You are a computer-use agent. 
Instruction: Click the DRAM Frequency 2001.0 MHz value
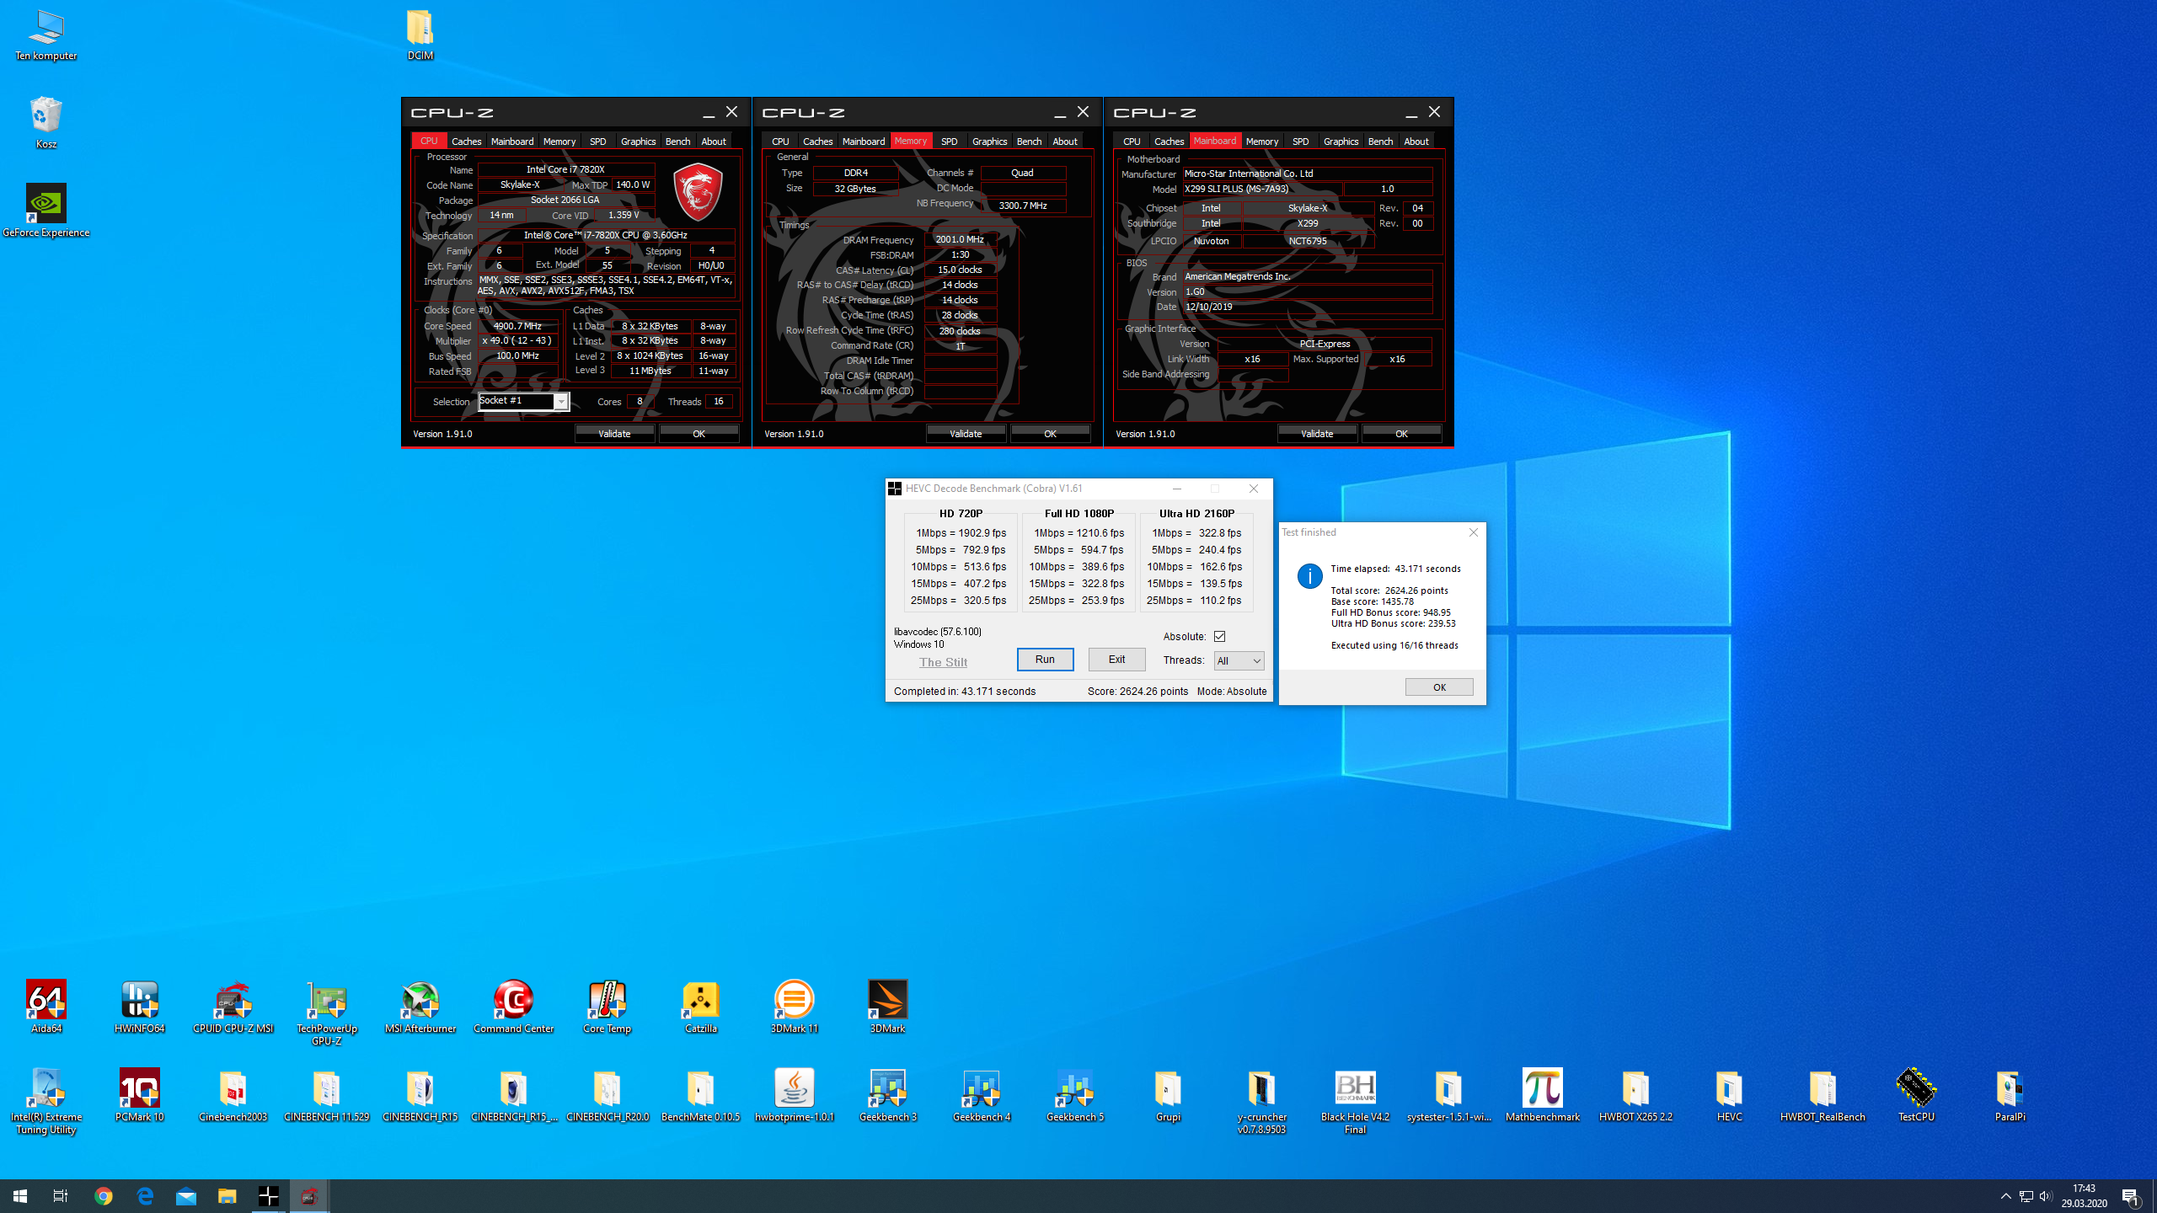coord(960,240)
